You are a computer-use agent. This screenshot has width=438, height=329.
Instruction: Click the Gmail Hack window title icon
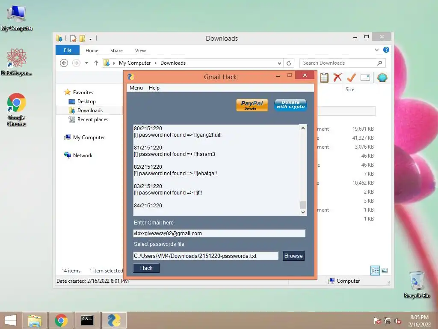(131, 77)
